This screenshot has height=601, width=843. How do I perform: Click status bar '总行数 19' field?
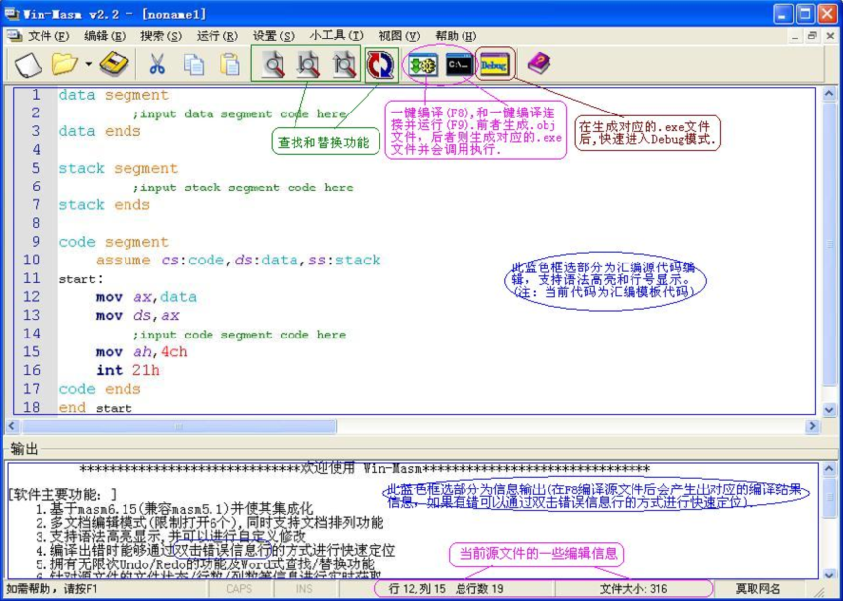(x=479, y=588)
